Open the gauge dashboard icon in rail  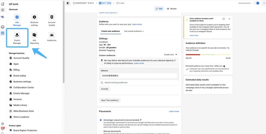point(3,27)
